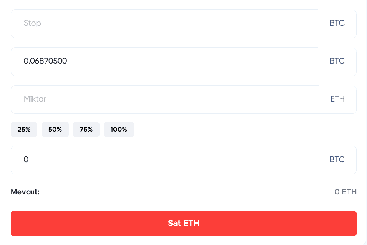Click the Stop placeholder text

(x=32, y=23)
